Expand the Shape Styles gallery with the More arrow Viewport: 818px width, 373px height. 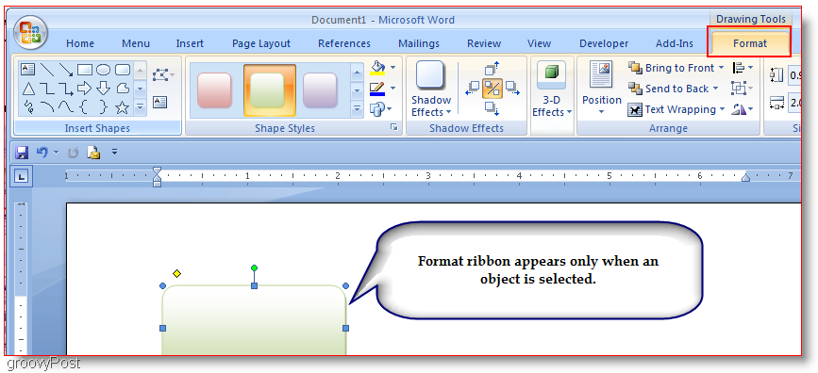coord(357,109)
